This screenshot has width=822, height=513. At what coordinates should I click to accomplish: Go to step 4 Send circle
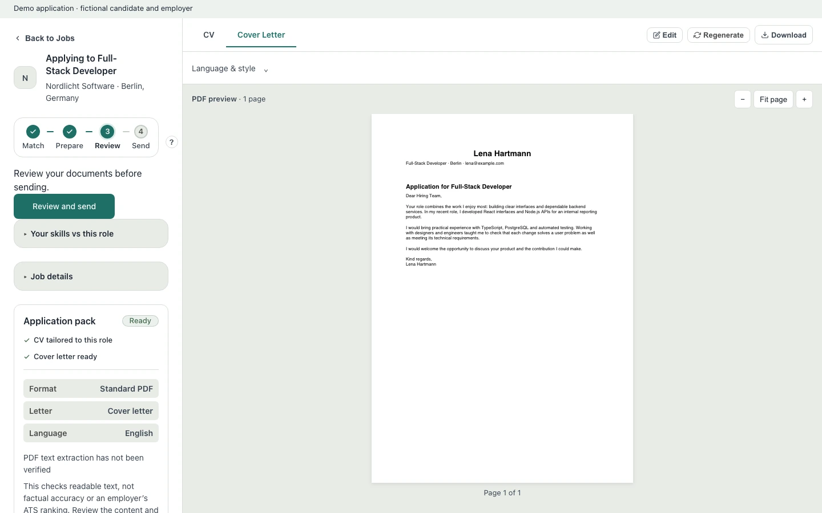141,132
